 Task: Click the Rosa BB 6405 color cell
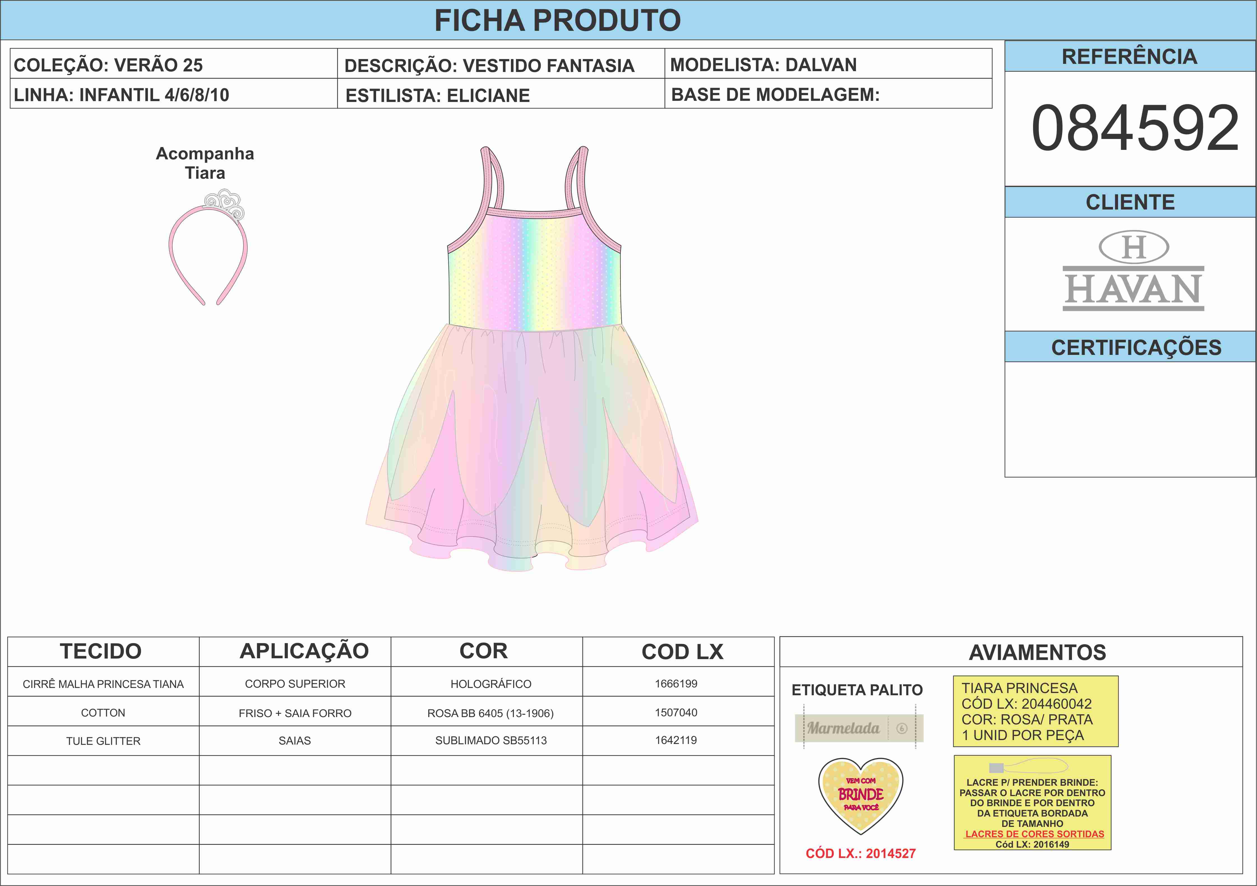point(490,713)
